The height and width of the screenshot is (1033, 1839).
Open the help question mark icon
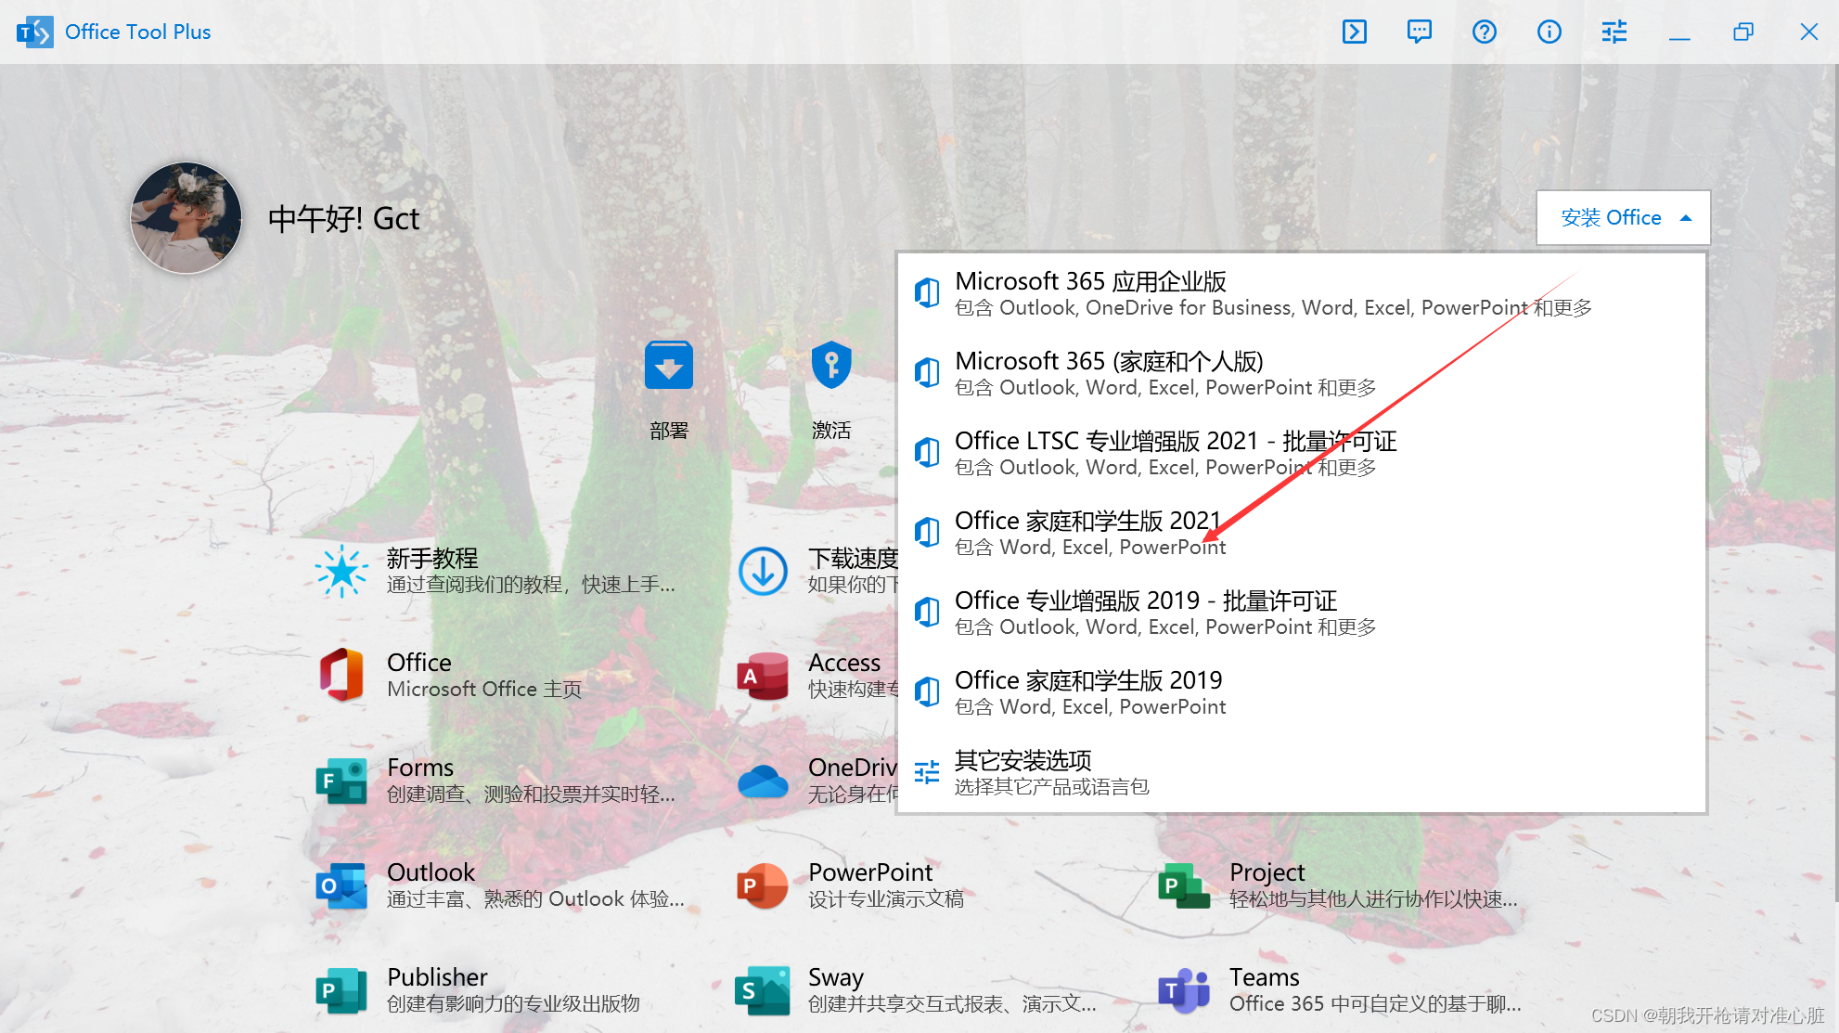[1484, 32]
